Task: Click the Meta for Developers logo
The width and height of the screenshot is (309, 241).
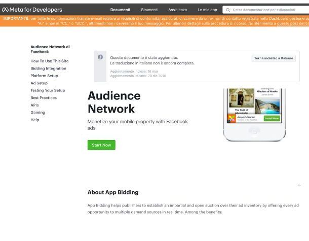Action: point(32,10)
